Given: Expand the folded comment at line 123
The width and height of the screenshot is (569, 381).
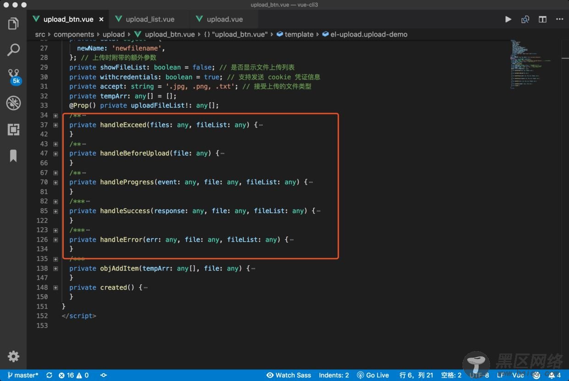Looking at the screenshot, I should [56, 230].
